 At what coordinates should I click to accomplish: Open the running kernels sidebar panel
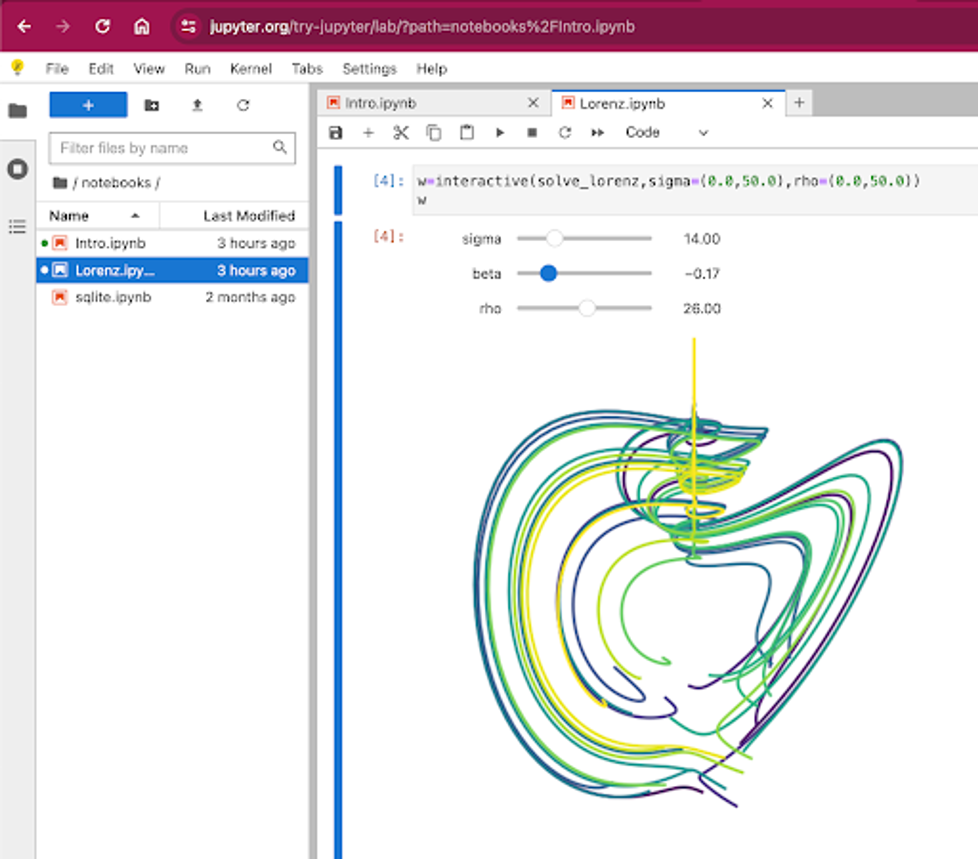[x=18, y=169]
